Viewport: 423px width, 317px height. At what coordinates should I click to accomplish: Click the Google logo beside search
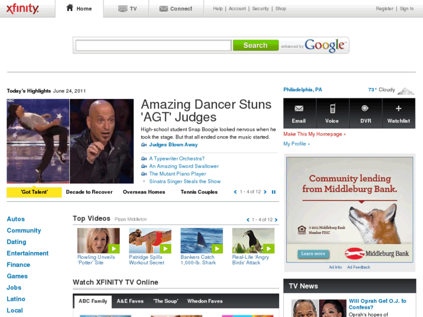pyautogui.click(x=325, y=45)
